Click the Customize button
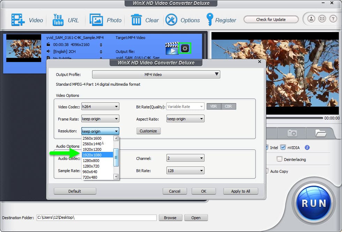 coord(148,131)
